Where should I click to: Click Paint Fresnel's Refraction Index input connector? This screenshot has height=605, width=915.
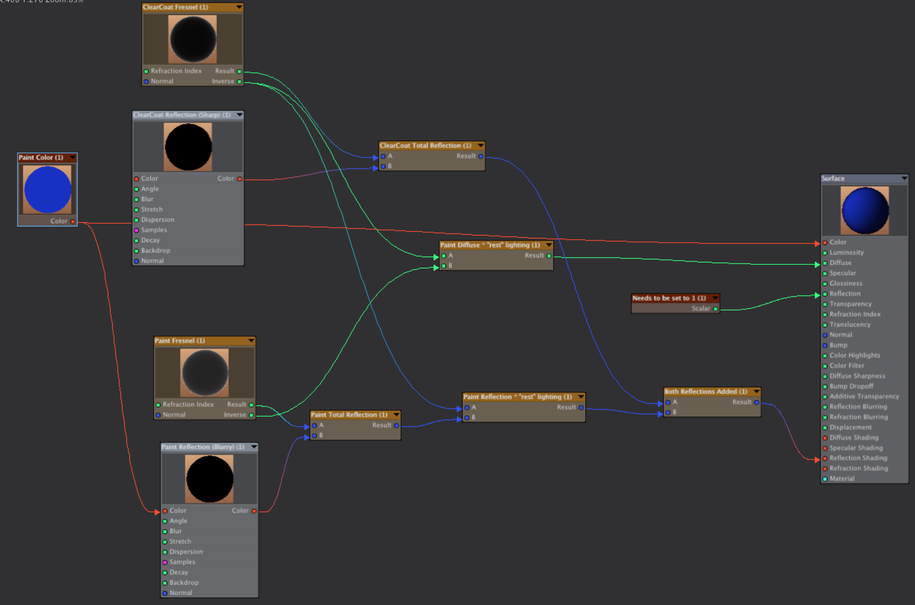158,405
